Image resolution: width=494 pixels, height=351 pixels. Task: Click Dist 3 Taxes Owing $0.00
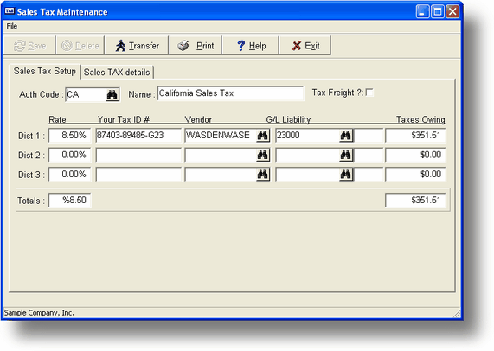pyautogui.click(x=415, y=175)
